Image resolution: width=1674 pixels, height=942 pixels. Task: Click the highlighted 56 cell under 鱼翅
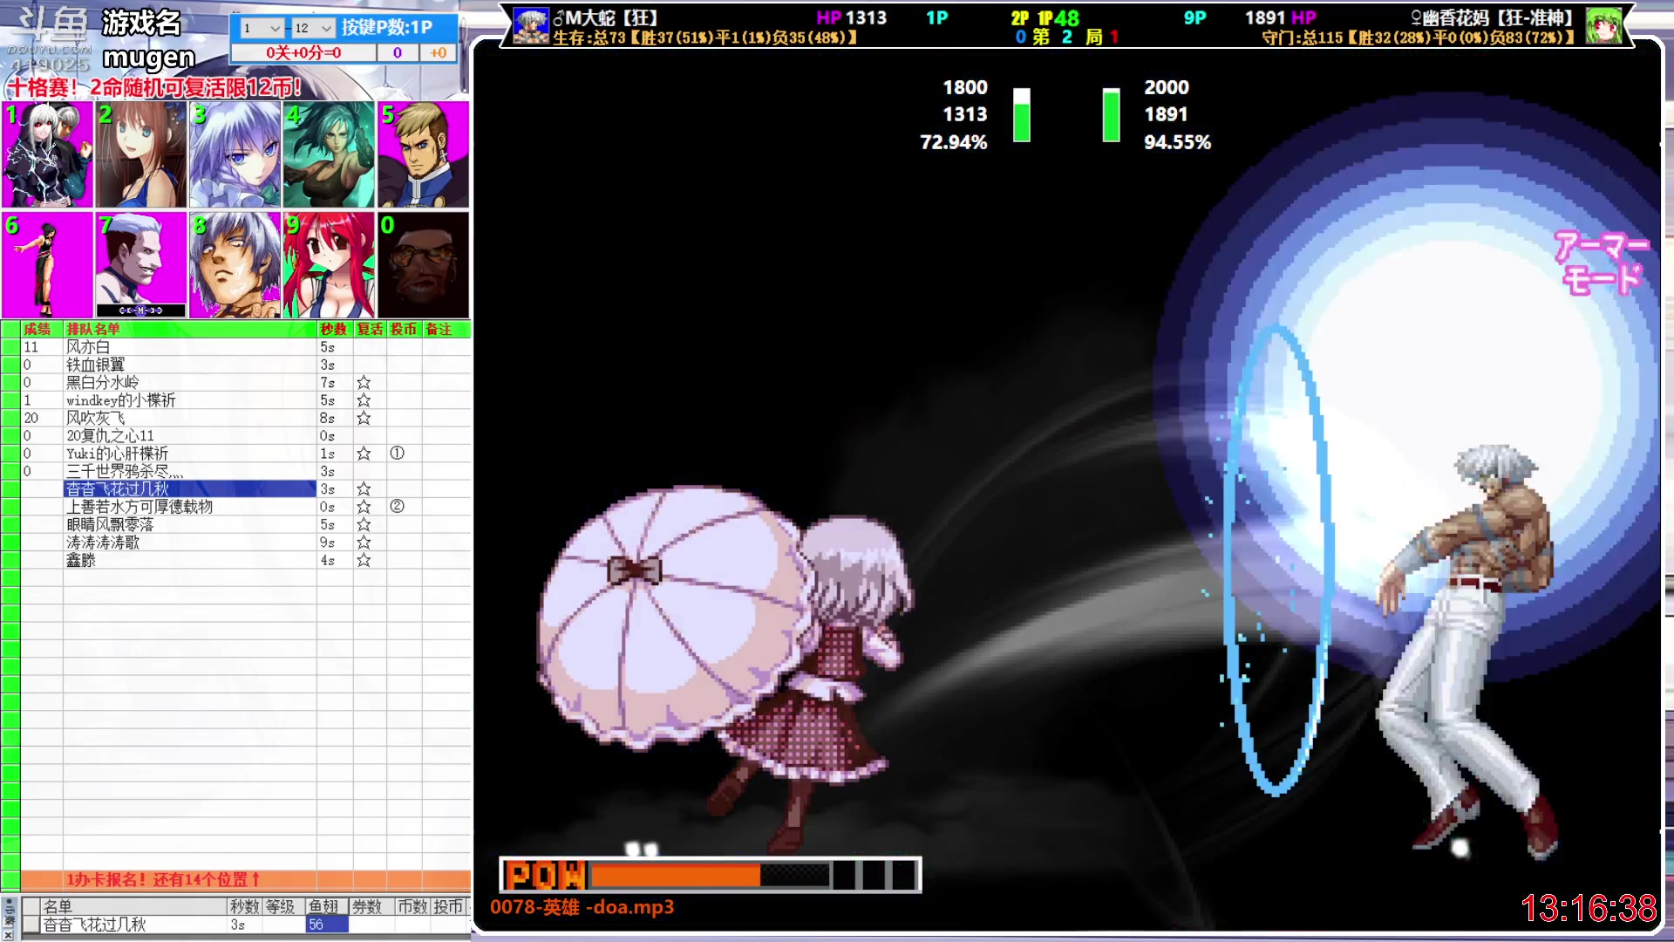[327, 925]
